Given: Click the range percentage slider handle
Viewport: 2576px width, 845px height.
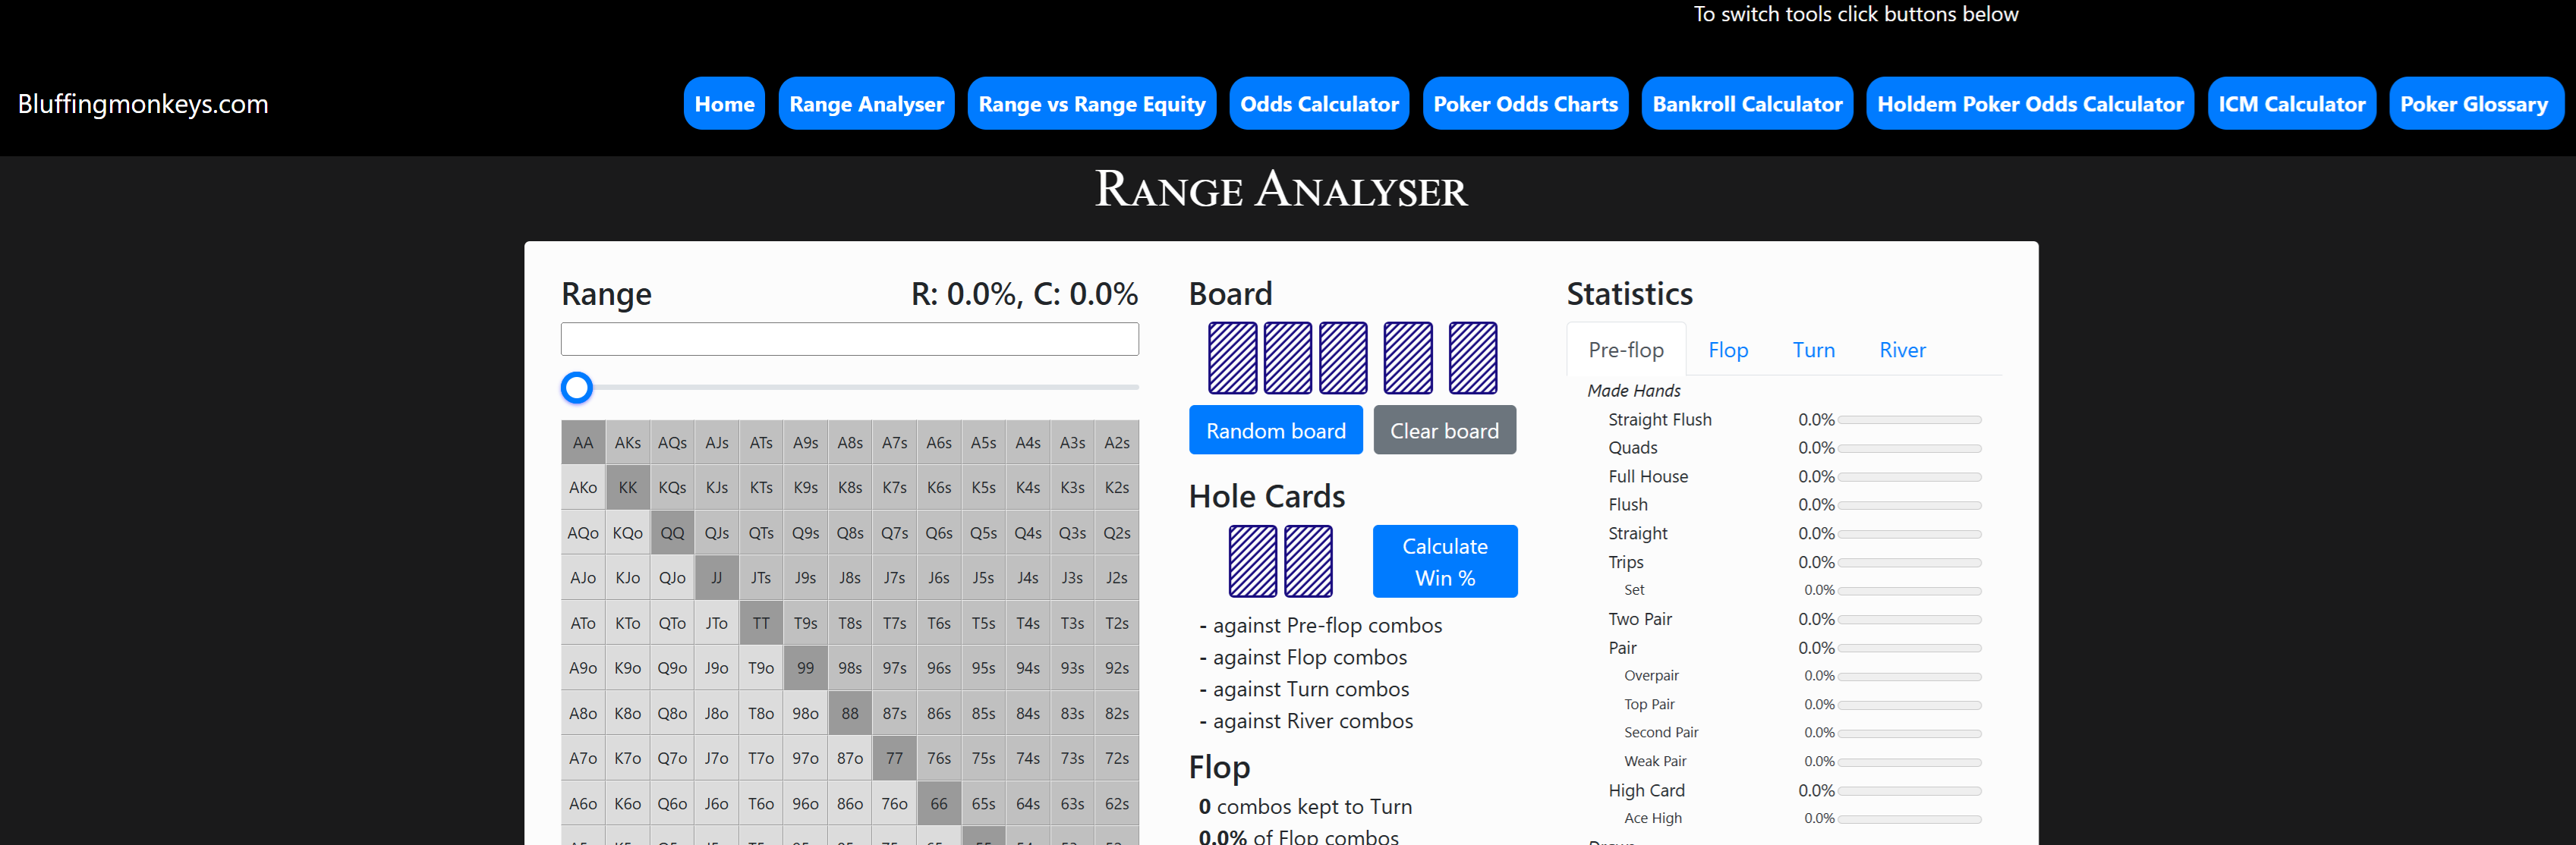Looking at the screenshot, I should pyautogui.click(x=577, y=388).
